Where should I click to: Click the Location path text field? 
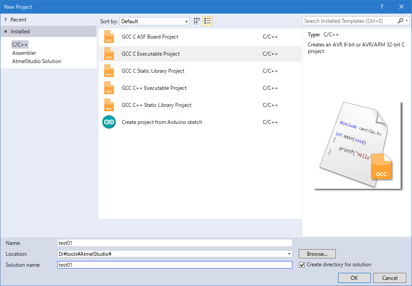click(172, 254)
